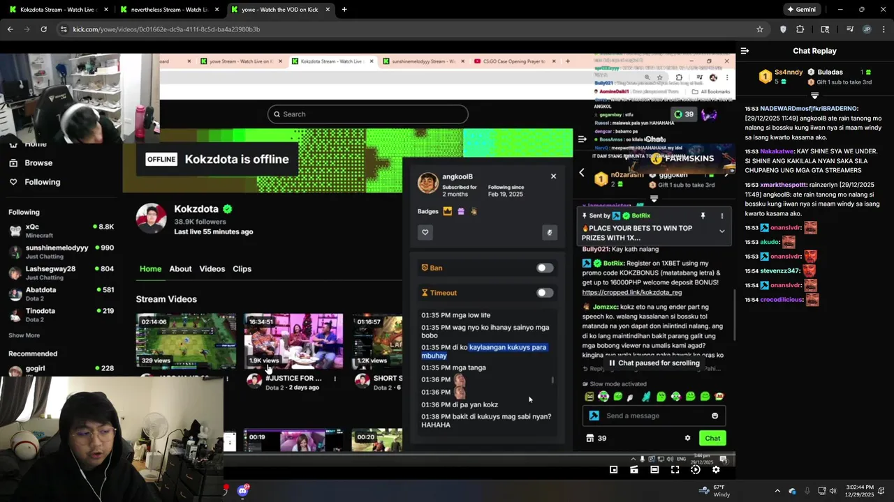This screenshot has height=502, width=894.
Task: Open the 02:14:06 stream video thumbnail
Action: tap(186, 341)
